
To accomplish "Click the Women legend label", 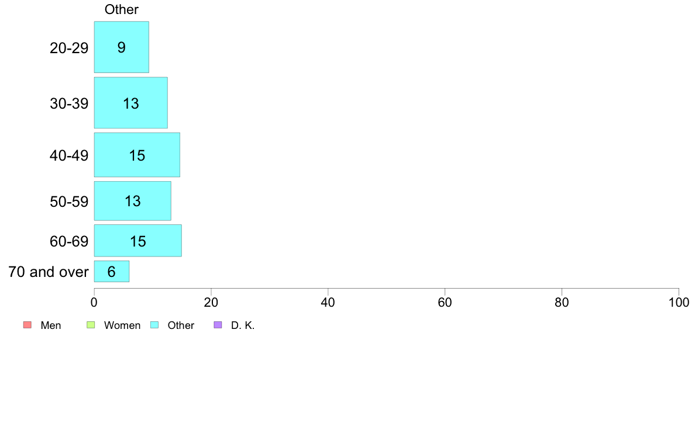I will [122, 325].
